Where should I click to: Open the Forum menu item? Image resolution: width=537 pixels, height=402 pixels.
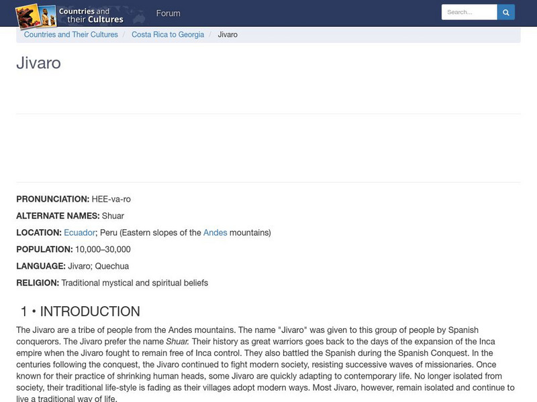(x=168, y=13)
